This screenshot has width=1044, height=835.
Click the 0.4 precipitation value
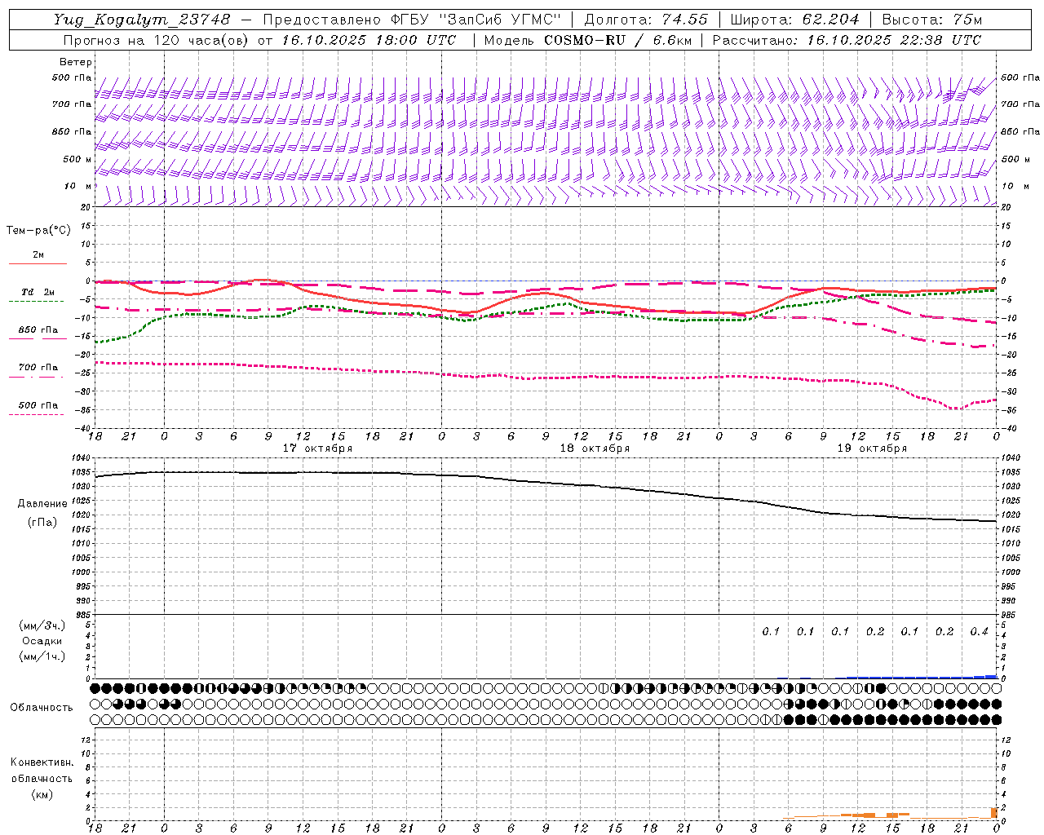point(979,632)
